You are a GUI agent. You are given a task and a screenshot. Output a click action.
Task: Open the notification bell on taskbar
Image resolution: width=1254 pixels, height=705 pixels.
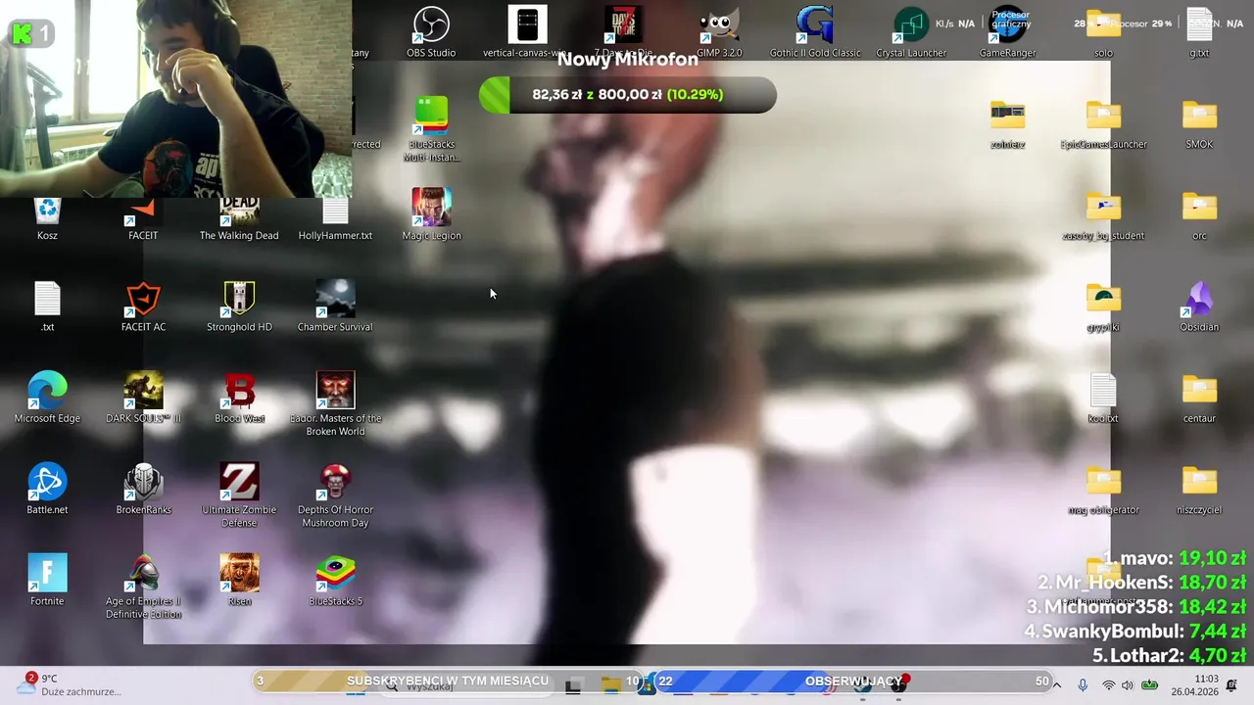(1232, 685)
